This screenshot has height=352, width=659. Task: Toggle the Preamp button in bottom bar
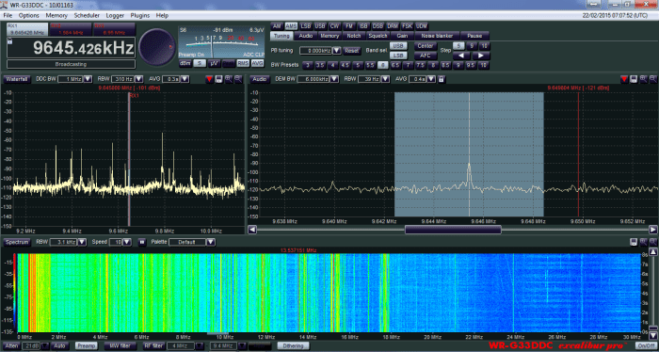tap(87, 345)
